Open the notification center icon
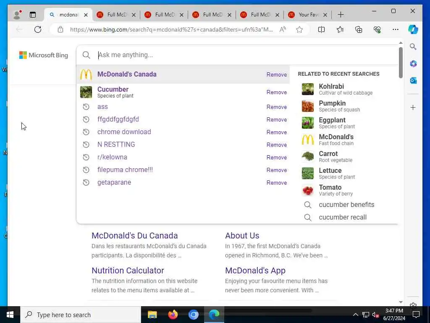Viewport: 430px width, 323px height. (x=416, y=315)
